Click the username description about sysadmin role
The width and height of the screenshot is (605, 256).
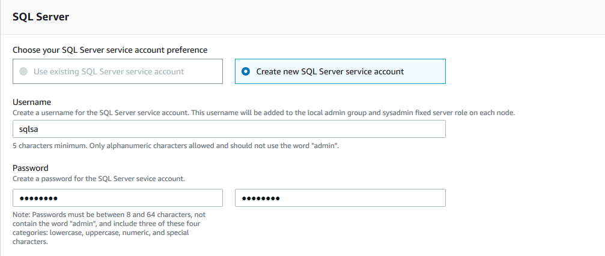coord(264,113)
